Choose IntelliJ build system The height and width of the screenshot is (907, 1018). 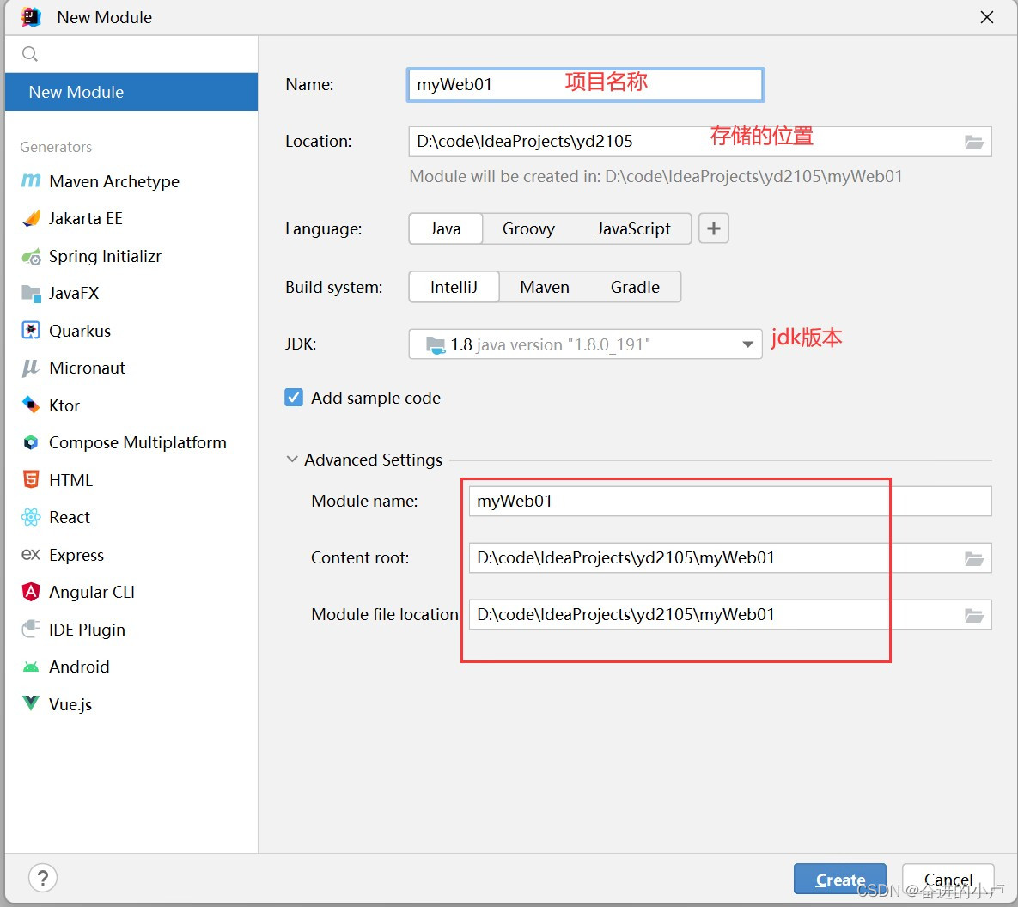point(454,287)
